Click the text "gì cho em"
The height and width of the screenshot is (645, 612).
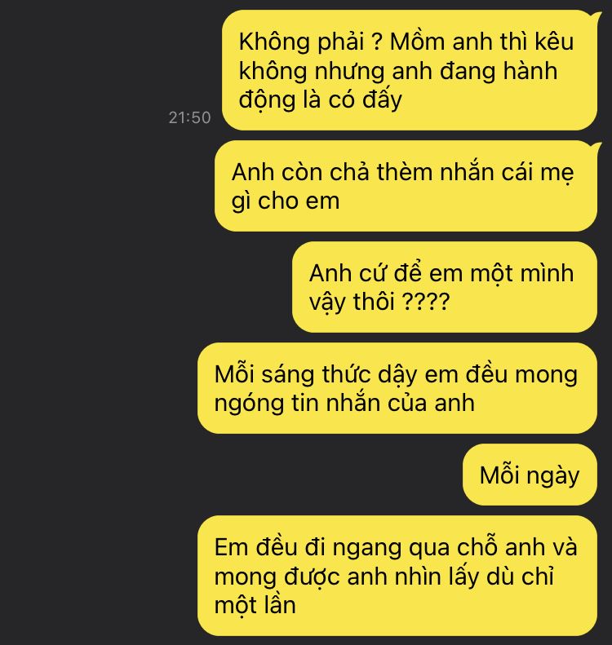tap(286, 201)
